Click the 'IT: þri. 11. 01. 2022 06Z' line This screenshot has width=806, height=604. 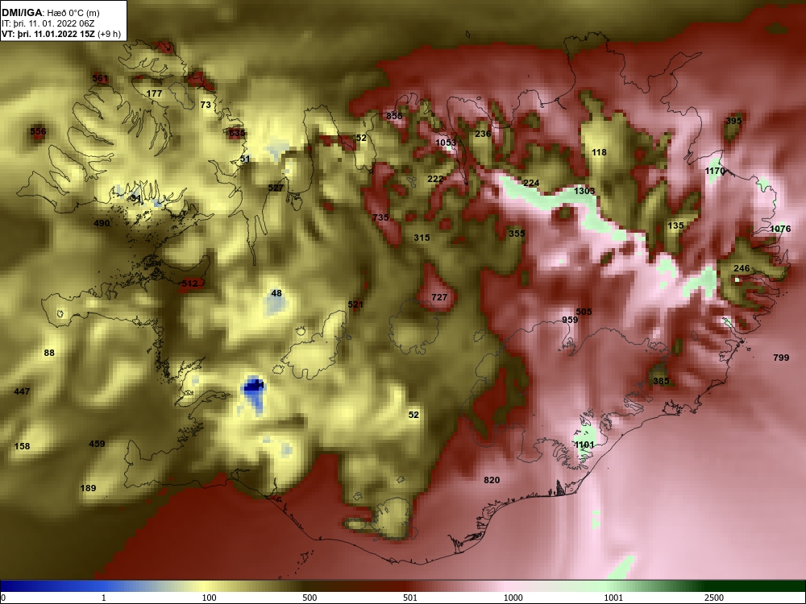(x=48, y=23)
